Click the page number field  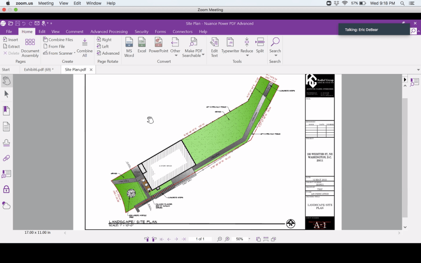[x=200, y=239]
